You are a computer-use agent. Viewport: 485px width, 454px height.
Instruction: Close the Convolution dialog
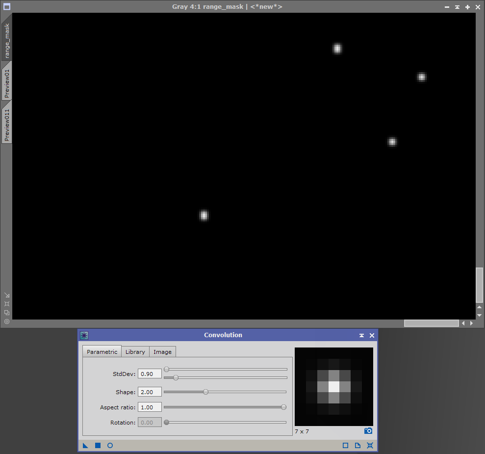pos(372,336)
